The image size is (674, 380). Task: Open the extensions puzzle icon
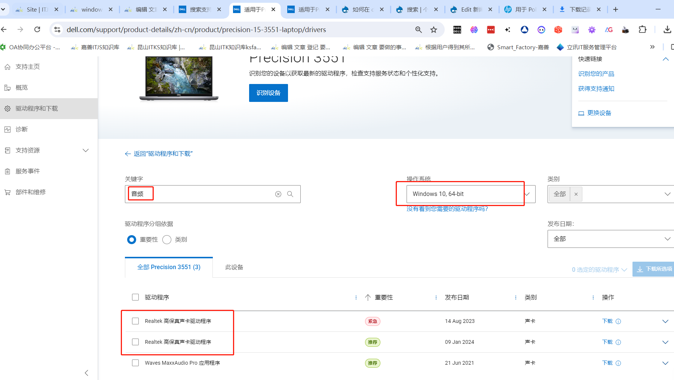[642, 29]
